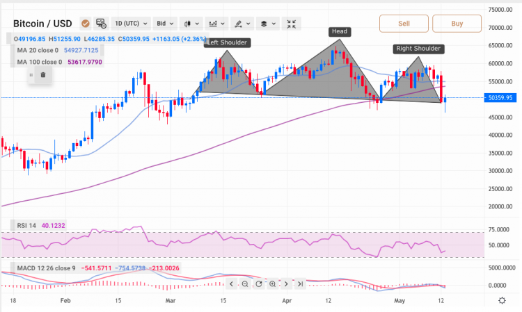
Task: Click the Bitcoin / USD symbol title
Action: point(42,24)
